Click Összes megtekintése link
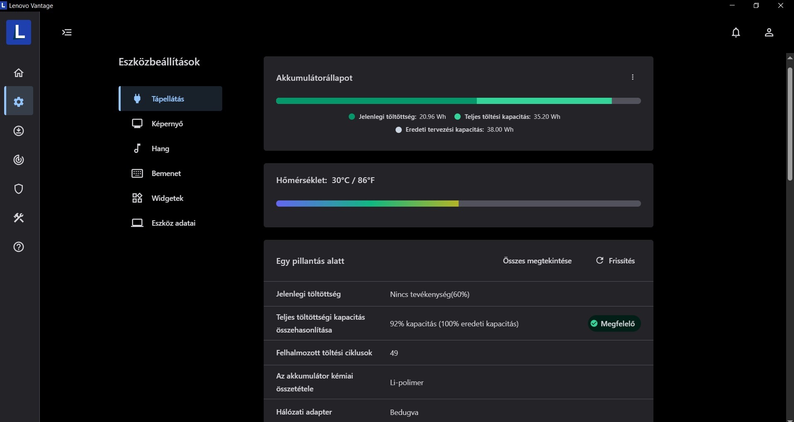This screenshot has width=794, height=422. [x=537, y=261]
